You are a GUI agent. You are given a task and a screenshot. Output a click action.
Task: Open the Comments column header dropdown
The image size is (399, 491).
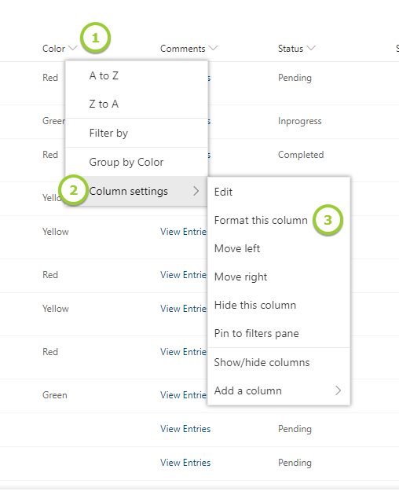coord(189,49)
